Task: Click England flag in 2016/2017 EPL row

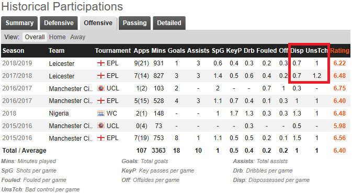Action: click(x=101, y=101)
